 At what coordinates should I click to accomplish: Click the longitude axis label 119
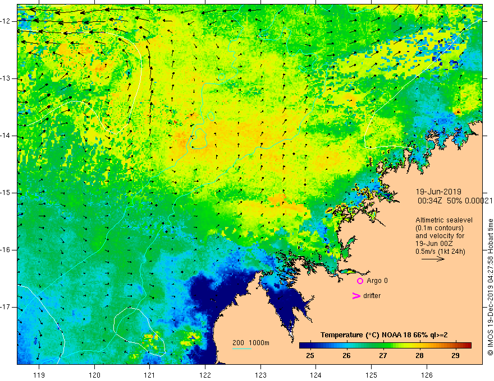39,375
